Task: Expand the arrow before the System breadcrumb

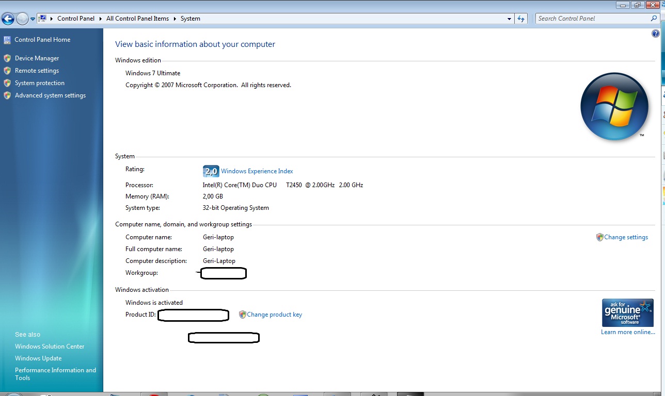Action: 175,19
